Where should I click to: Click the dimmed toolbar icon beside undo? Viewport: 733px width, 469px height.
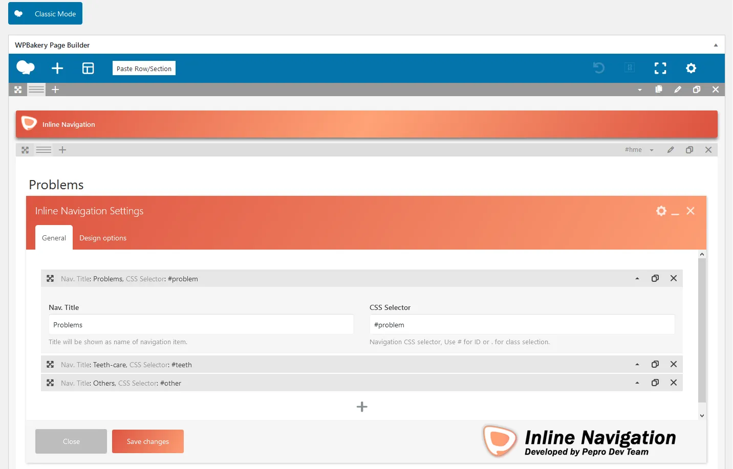tap(630, 68)
